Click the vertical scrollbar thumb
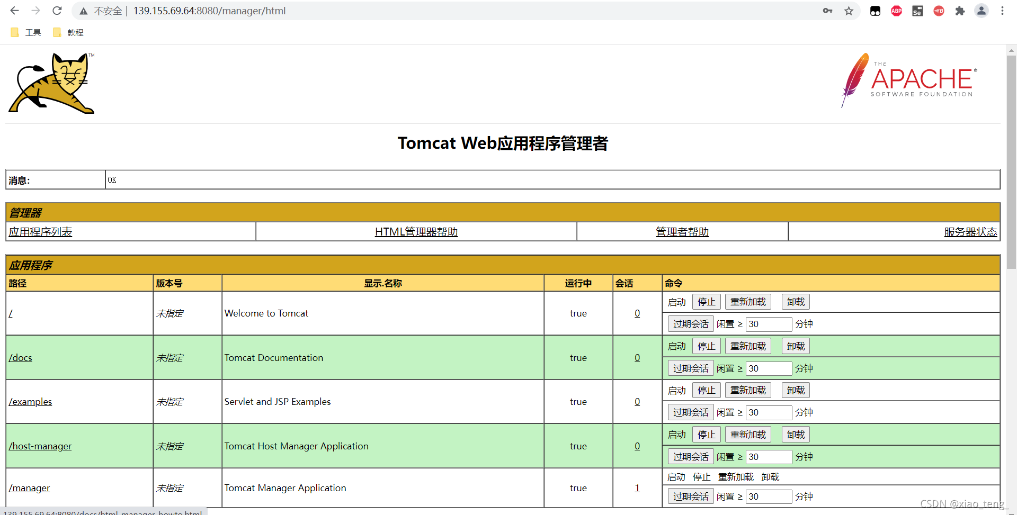 click(x=1011, y=161)
